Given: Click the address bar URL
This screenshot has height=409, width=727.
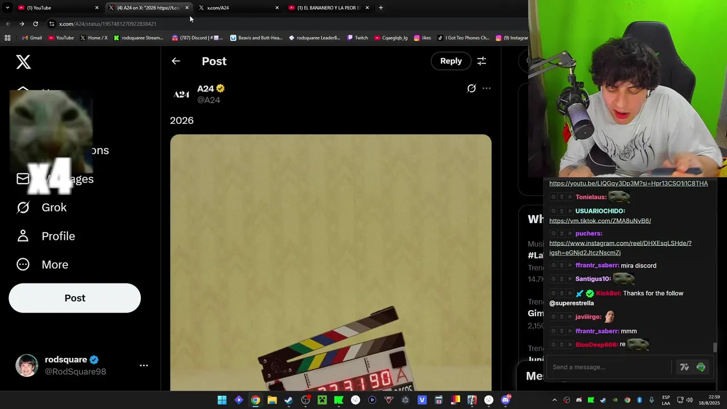Looking at the screenshot, I should tap(107, 24).
